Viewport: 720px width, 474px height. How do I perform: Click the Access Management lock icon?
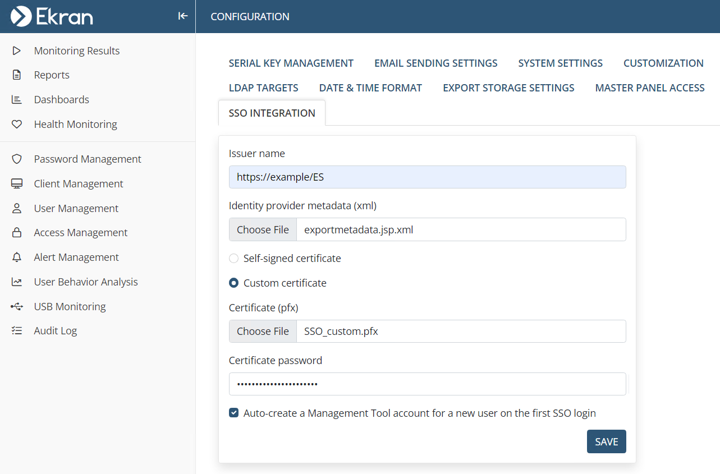click(x=17, y=233)
